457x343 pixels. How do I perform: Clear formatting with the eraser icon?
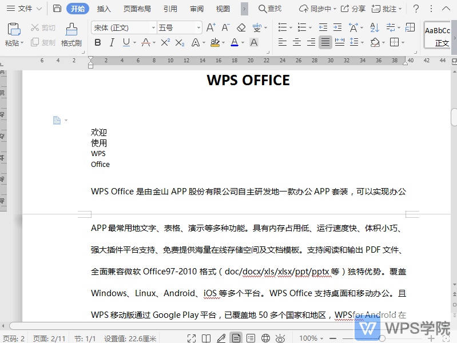pos(241,27)
